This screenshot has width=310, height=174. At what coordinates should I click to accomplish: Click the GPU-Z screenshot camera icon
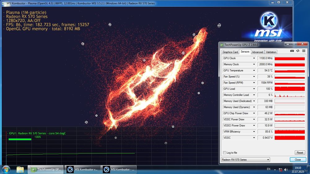click(292, 51)
